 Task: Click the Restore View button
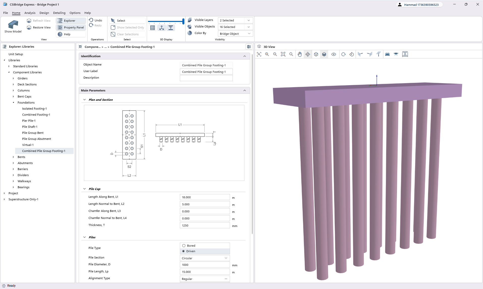coord(39,27)
